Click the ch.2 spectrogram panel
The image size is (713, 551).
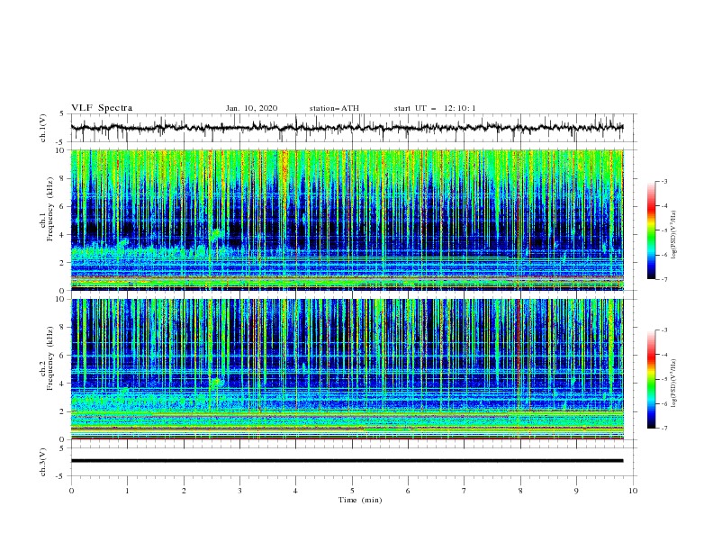coord(347,369)
